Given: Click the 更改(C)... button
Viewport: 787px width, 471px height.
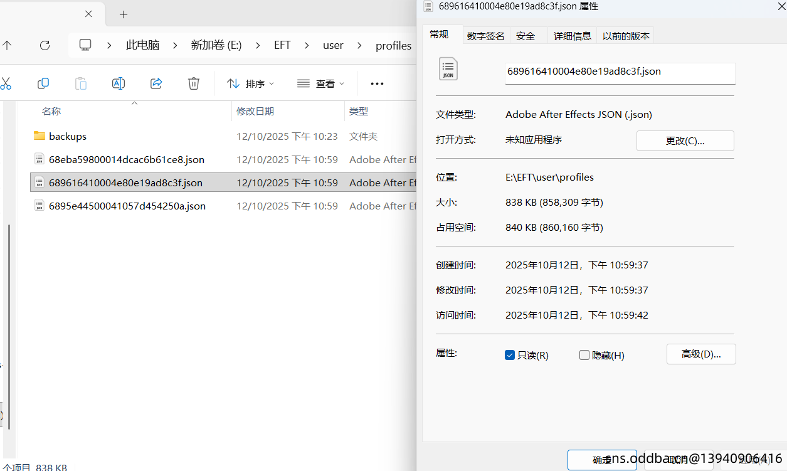Looking at the screenshot, I should click(685, 141).
